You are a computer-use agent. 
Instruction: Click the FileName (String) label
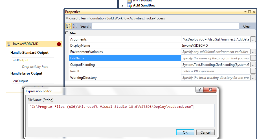(41, 100)
